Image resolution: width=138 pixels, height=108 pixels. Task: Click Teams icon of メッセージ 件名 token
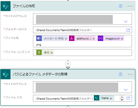[x=39, y=38]
